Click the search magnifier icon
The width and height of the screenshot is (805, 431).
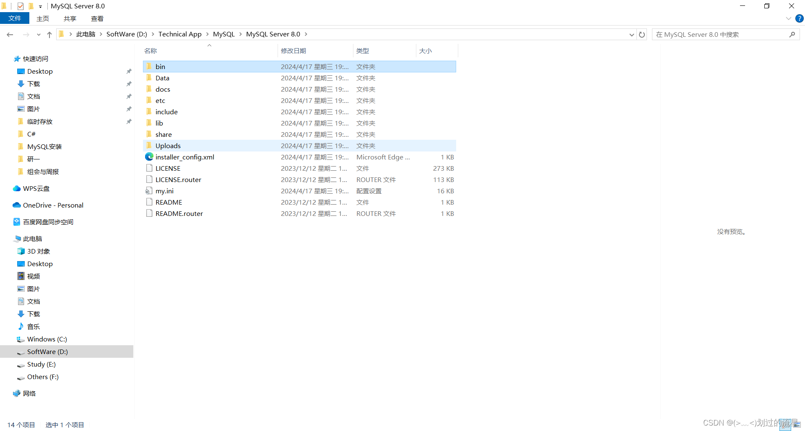(x=792, y=34)
